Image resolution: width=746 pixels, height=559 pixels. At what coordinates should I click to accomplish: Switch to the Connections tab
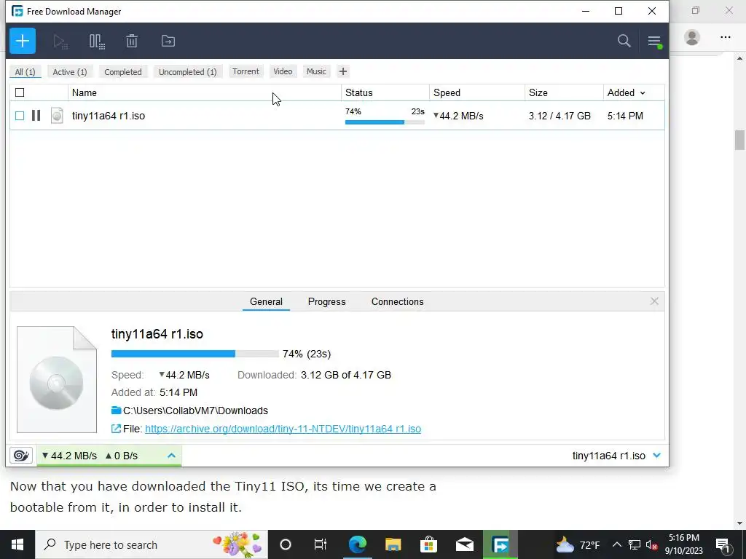[x=397, y=302]
